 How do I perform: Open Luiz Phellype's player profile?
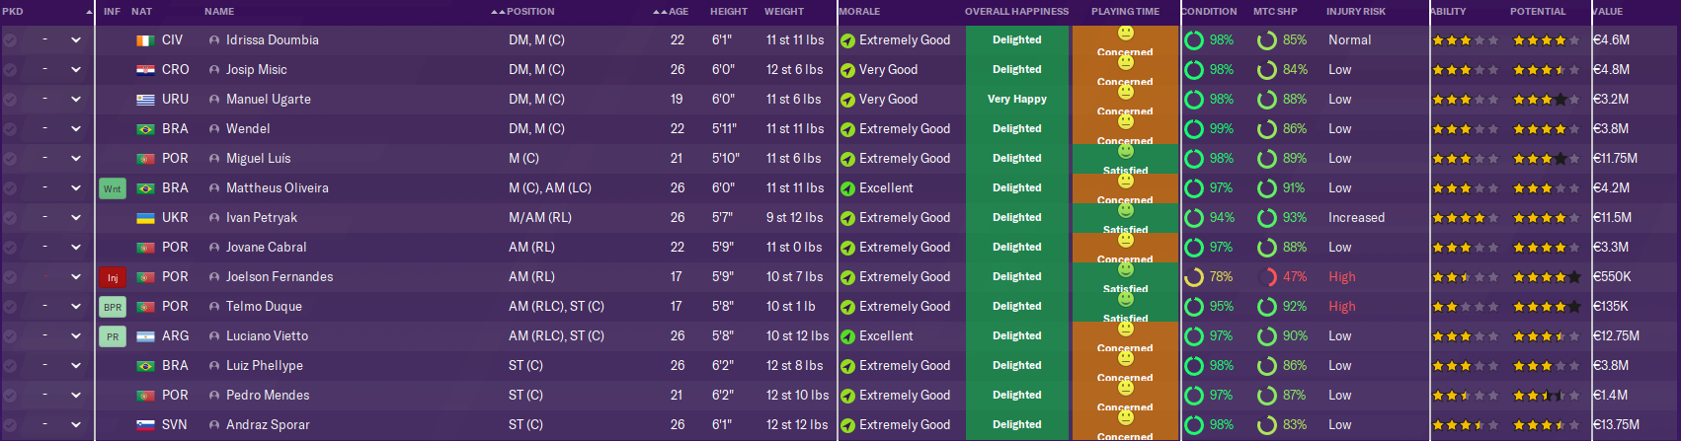pos(264,366)
